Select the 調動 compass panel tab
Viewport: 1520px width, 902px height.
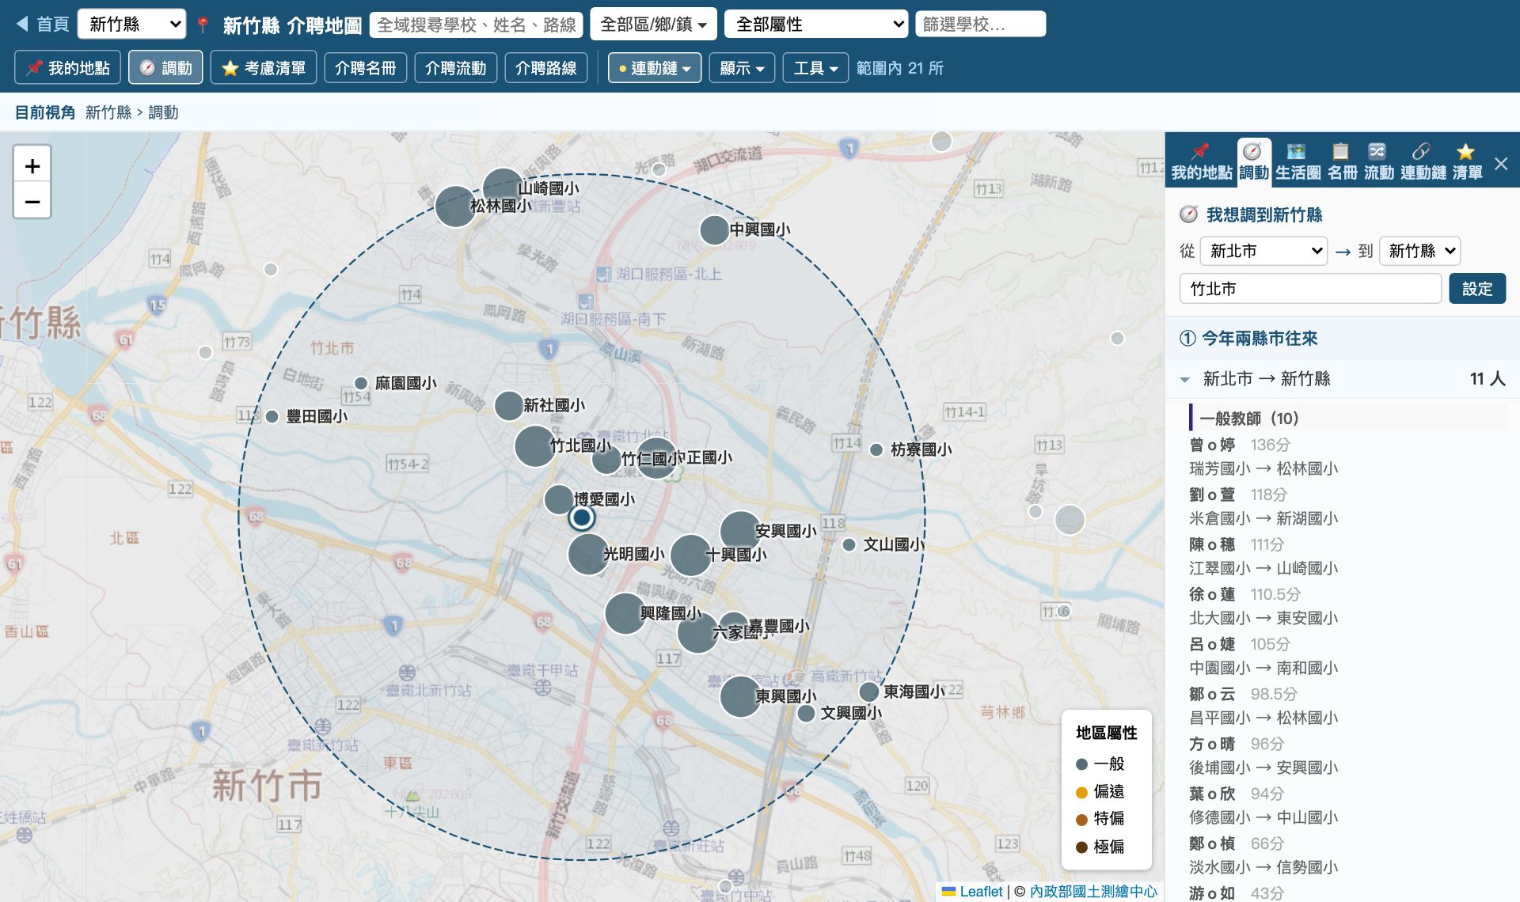point(1253,162)
